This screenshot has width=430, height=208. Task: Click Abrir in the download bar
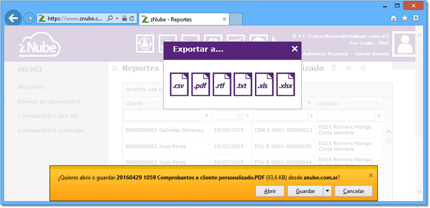pos(270,191)
